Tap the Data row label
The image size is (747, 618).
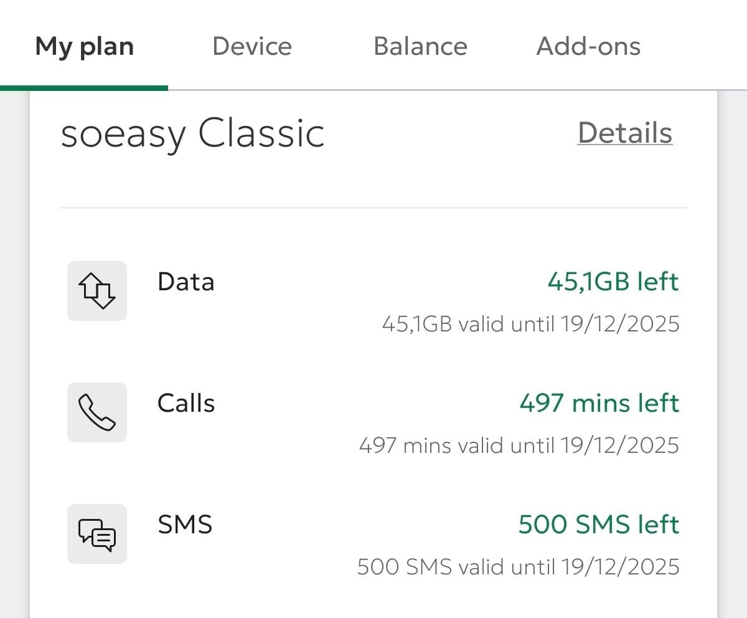(x=186, y=282)
